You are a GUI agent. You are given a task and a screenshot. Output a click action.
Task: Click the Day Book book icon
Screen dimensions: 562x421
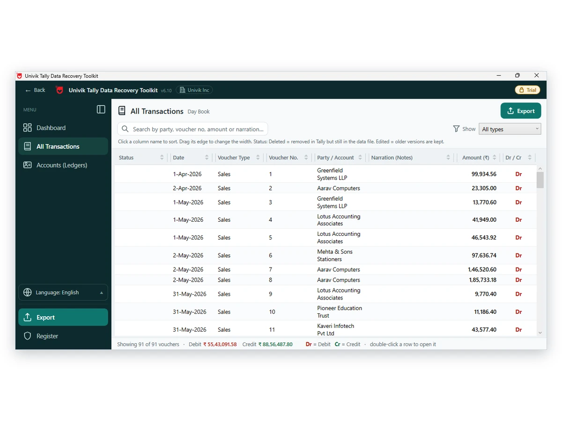pos(122,111)
